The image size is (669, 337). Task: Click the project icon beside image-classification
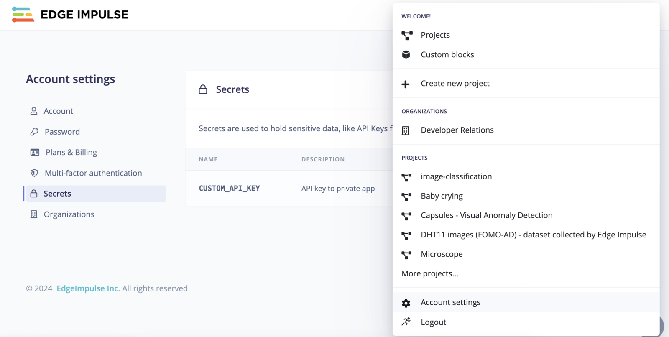point(406,177)
